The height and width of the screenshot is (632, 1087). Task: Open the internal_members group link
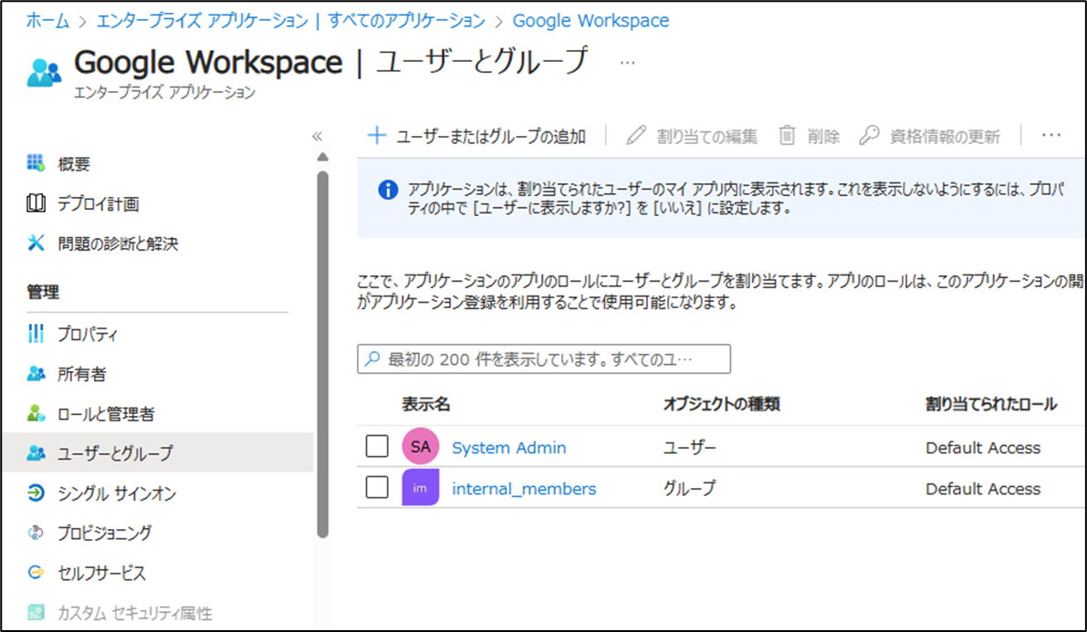tap(524, 489)
